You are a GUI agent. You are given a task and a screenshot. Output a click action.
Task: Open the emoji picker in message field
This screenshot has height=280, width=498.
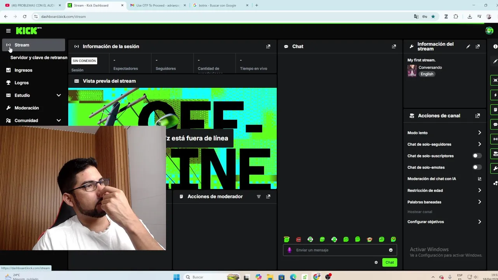(391, 250)
